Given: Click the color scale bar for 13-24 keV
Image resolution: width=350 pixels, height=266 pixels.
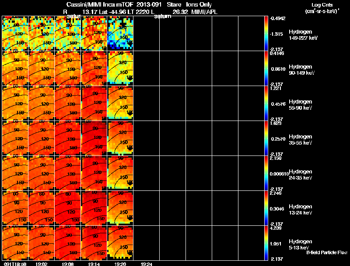Looking at the screenshot, I should [266, 208].
